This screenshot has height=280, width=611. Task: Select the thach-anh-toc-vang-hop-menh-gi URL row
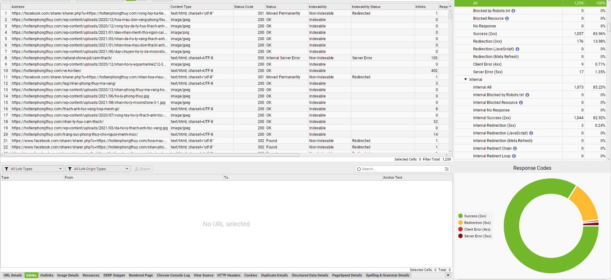[224, 109]
